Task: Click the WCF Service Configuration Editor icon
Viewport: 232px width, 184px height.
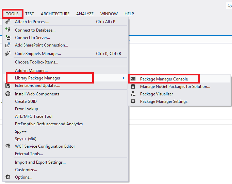Action: click(8, 146)
